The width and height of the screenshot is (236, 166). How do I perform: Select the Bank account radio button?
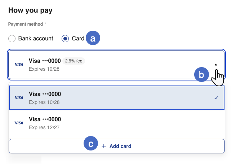[12, 39]
